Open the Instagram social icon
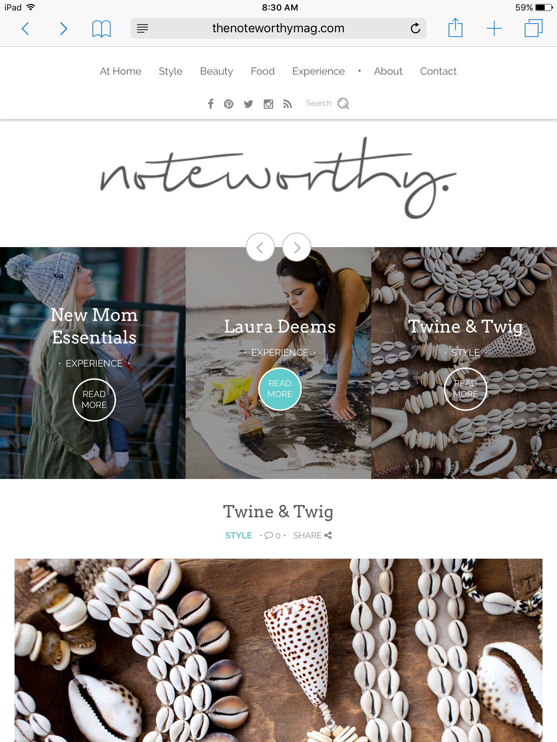This screenshot has height=742, width=557. (268, 104)
